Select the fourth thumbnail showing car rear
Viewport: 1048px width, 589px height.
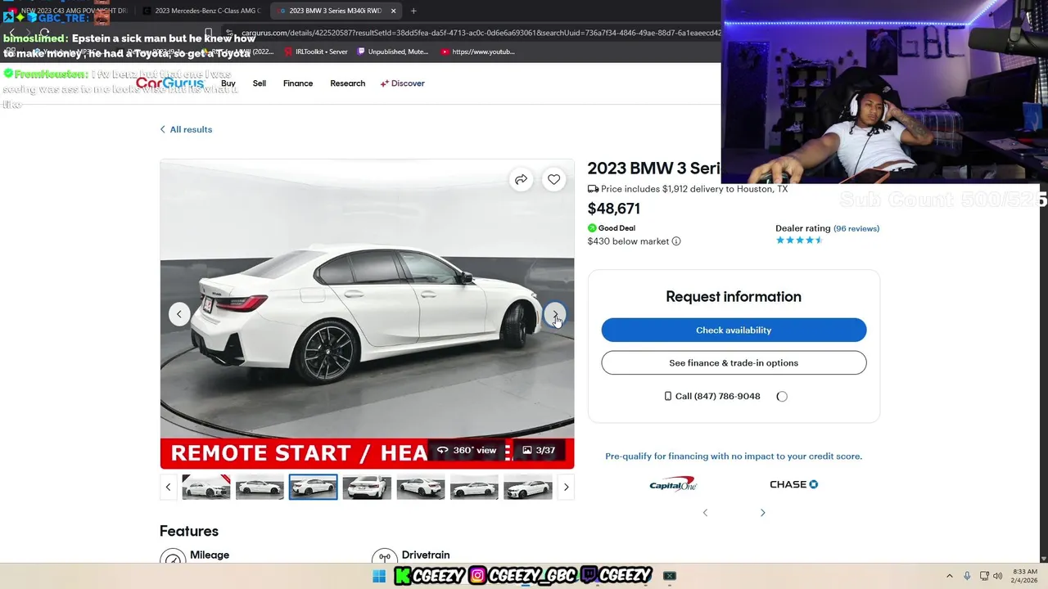click(367, 487)
